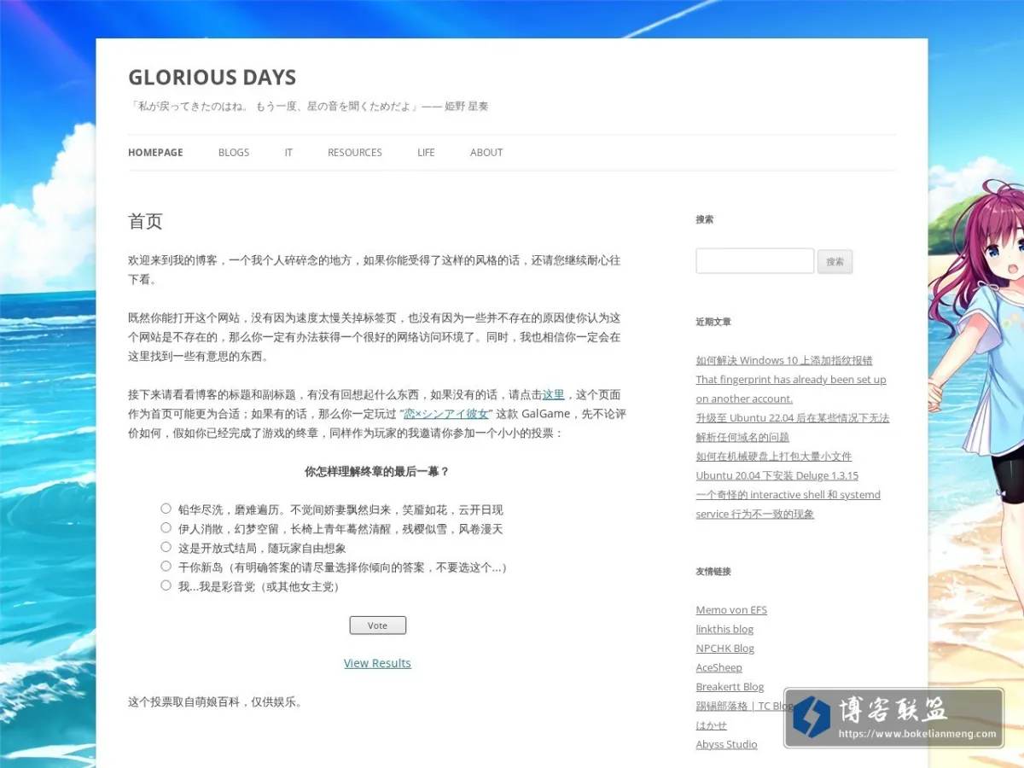Visit the NPCHK Blog link
1024x768 pixels.
coord(725,649)
